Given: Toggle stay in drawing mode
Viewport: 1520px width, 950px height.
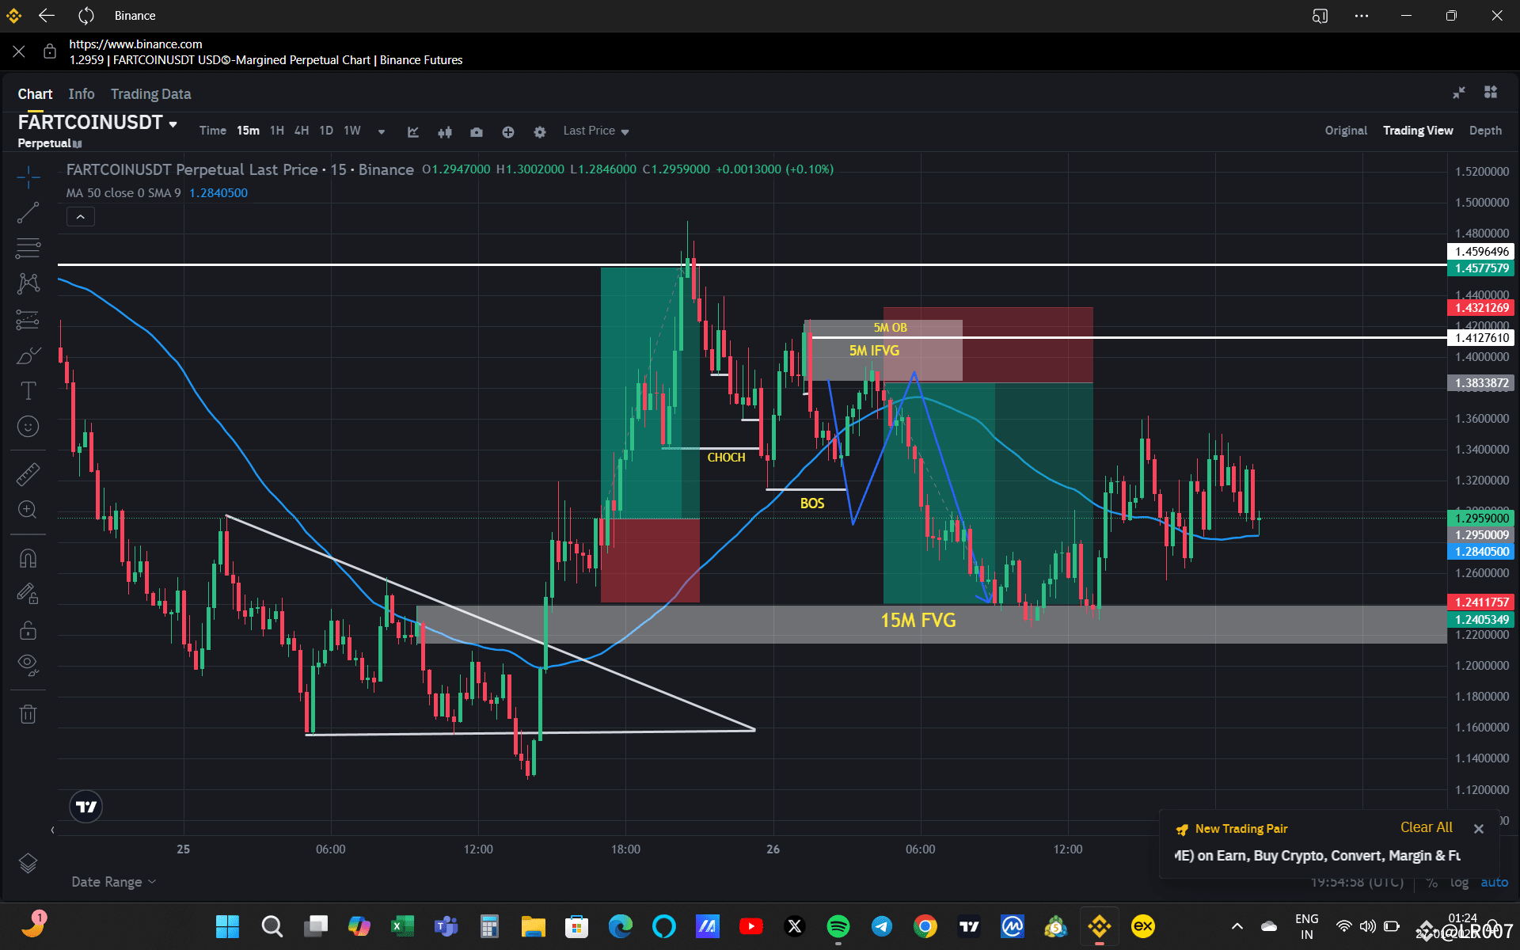Looking at the screenshot, I should tap(28, 594).
